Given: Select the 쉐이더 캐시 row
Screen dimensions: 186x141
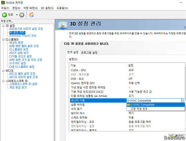Looking at the screenshot, I should click(x=127, y=113).
